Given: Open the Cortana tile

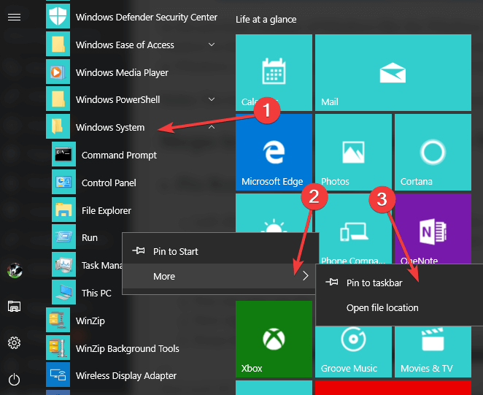Looking at the screenshot, I should click(433, 153).
